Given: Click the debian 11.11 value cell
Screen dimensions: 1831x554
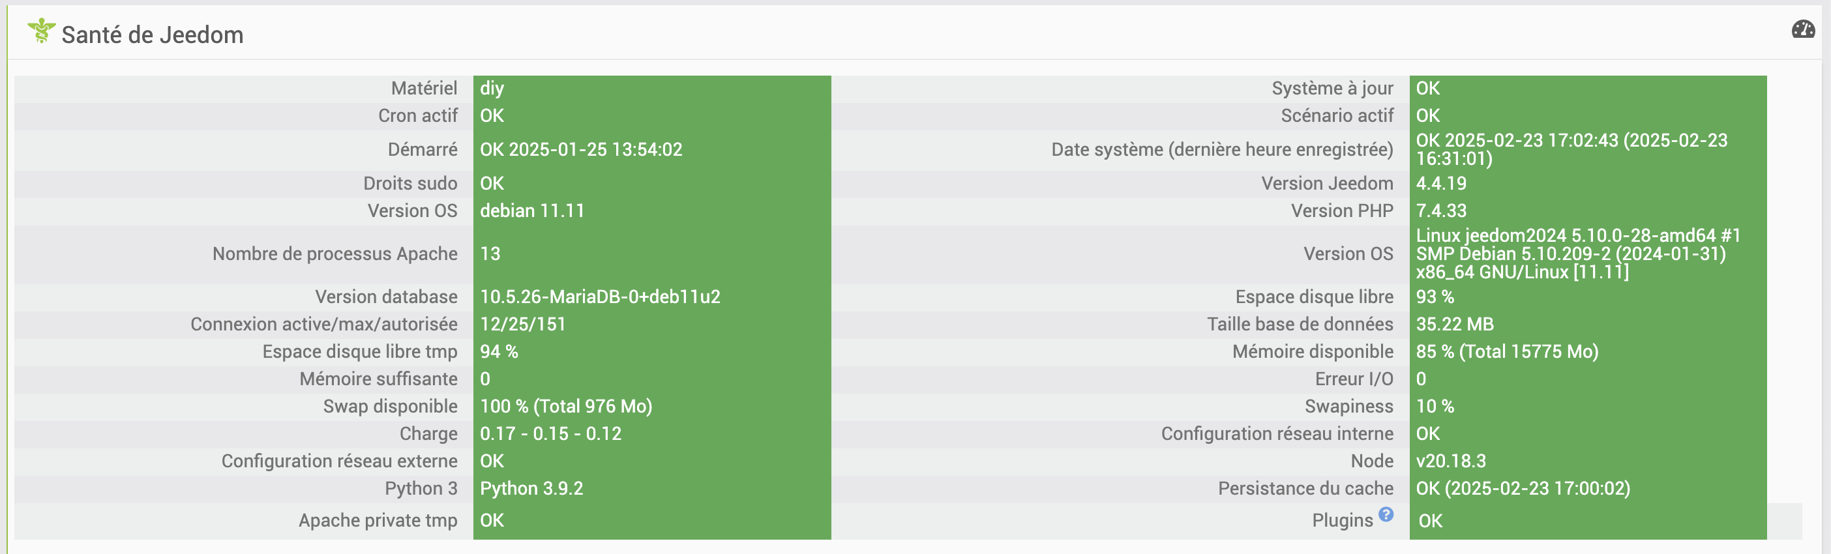Looking at the screenshot, I should (x=531, y=211).
